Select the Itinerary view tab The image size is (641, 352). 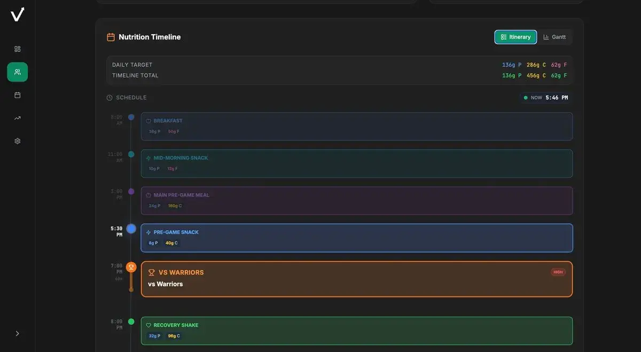click(515, 37)
